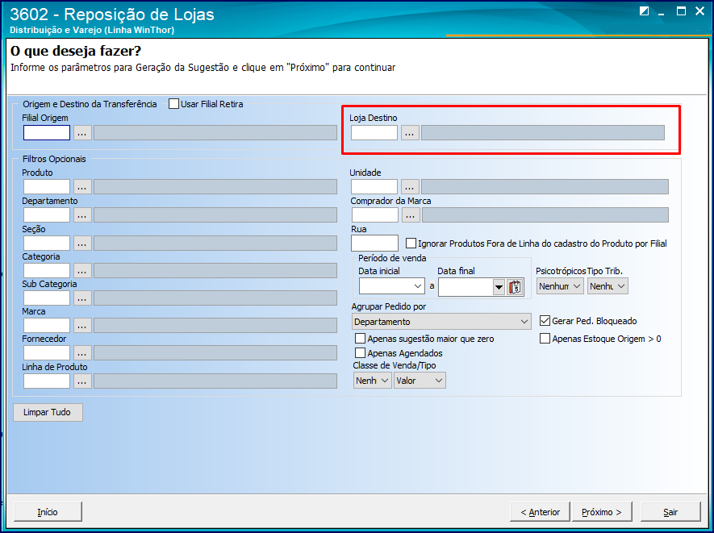Open Agrupar Pedido por dropdown
Viewport: 714px width, 533px height.
(441, 322)
